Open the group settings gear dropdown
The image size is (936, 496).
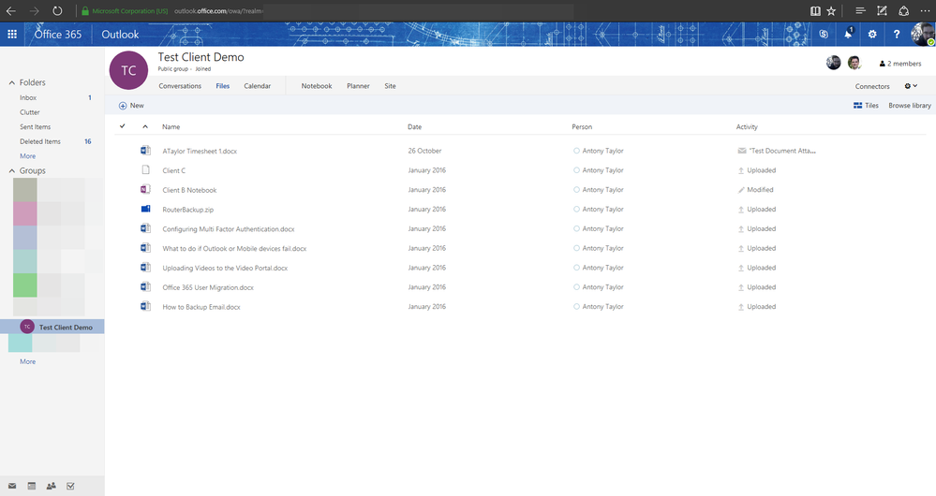click(911, 86)
